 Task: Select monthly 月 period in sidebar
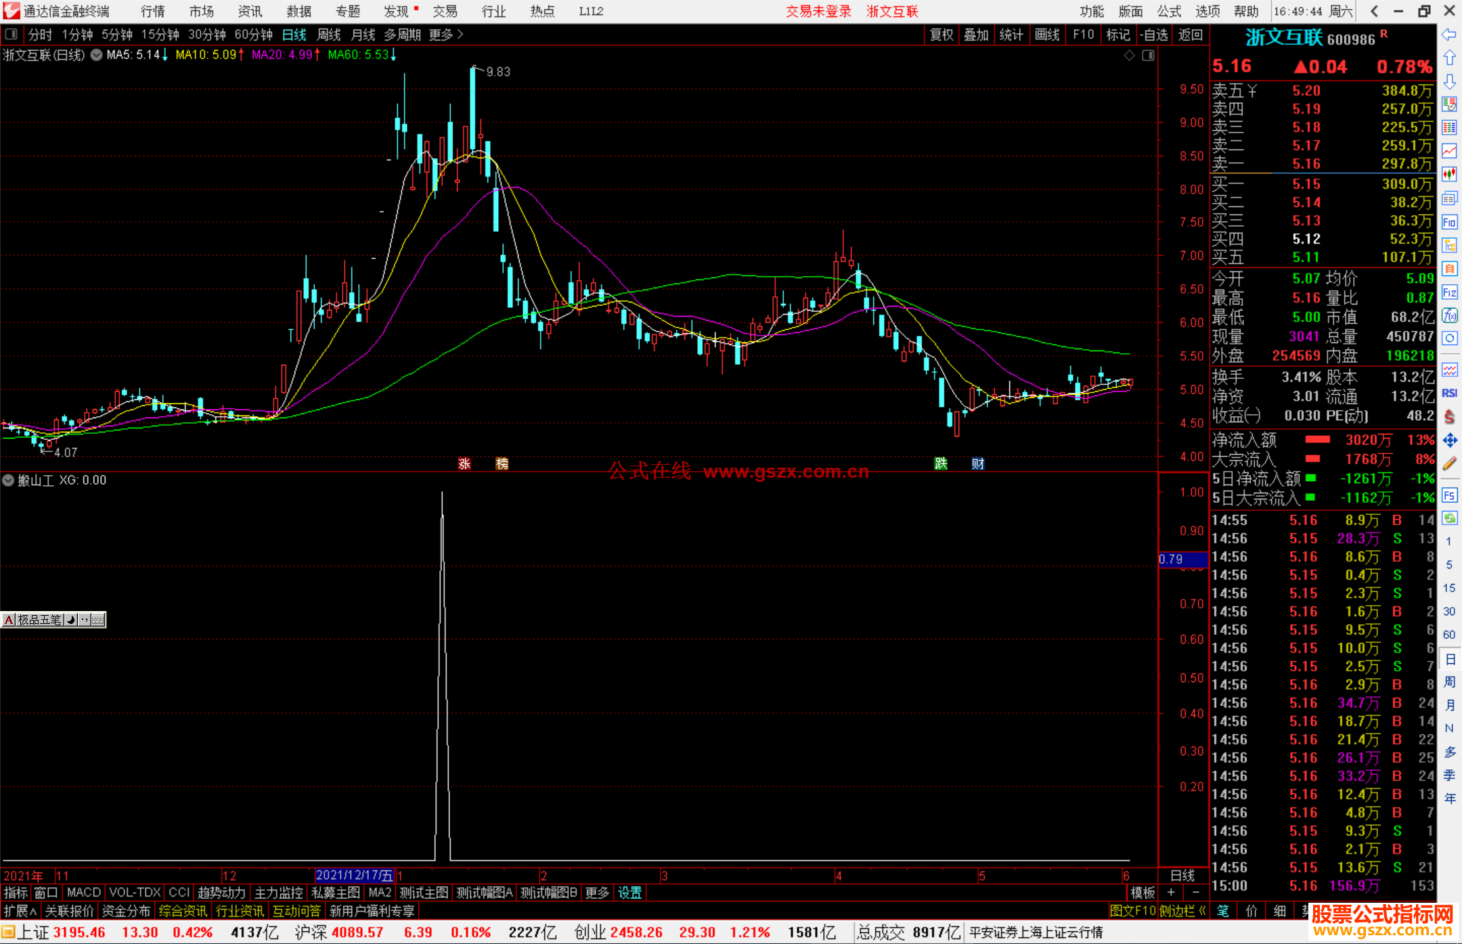point(1449,705)
